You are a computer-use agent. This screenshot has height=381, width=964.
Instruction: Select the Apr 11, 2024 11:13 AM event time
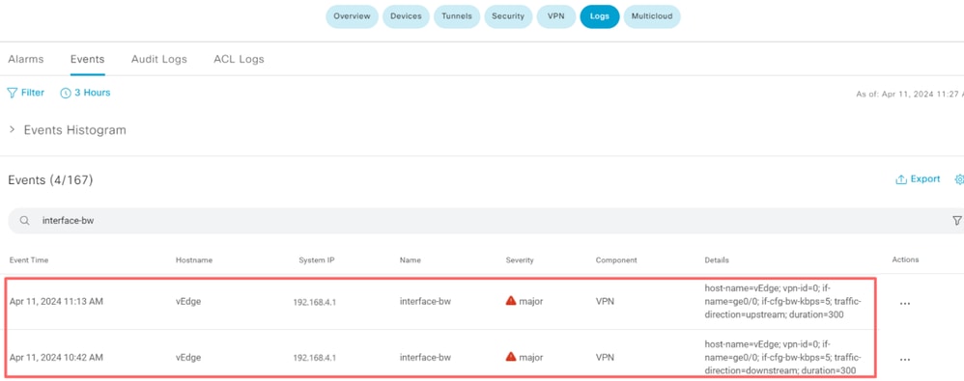pos(56,301)
